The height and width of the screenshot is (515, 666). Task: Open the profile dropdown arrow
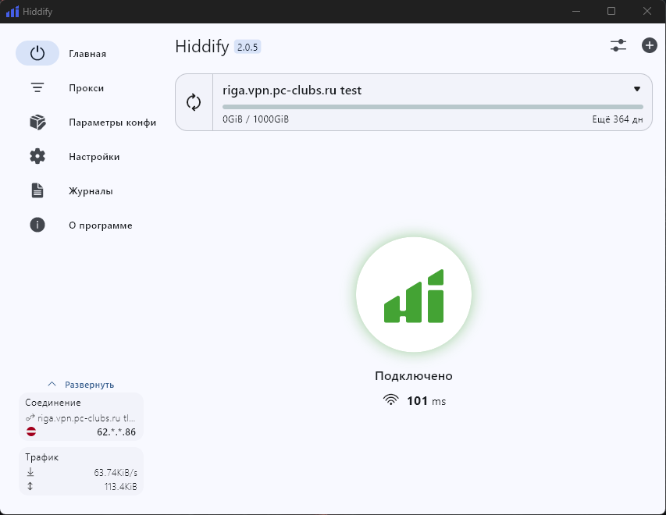point(637,90)
